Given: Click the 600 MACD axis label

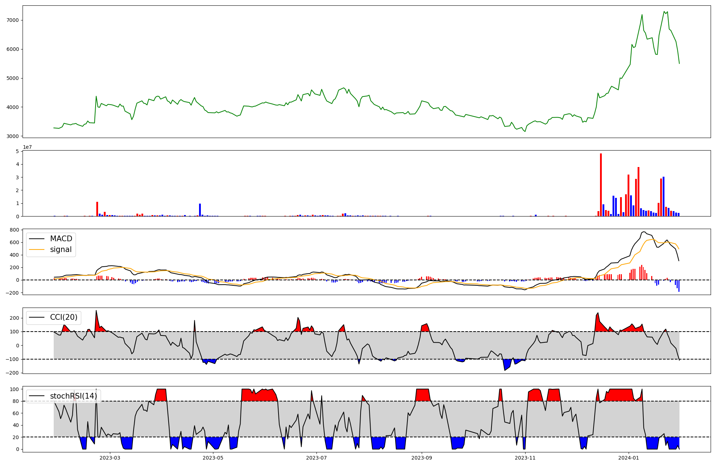Looking at the screenshot, I should [14, 243].
